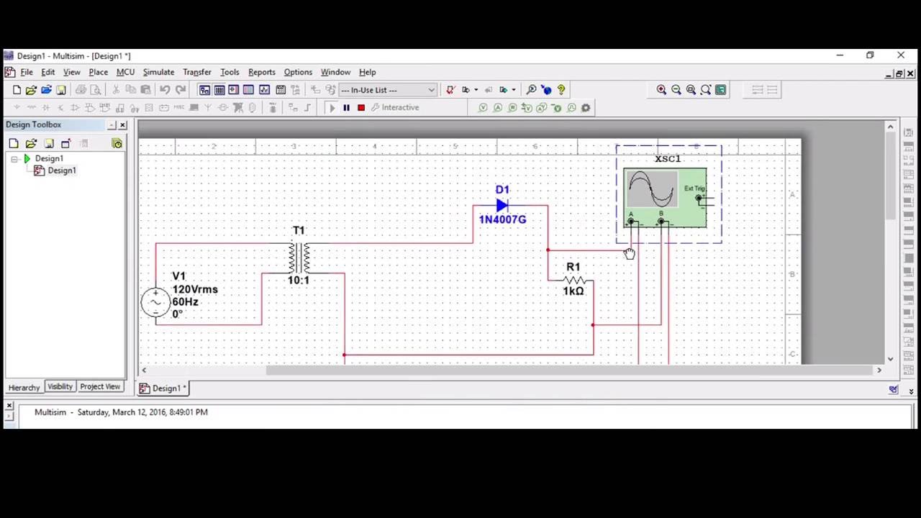This screenshot has height=518, width=921.
Task: Open the Postprocessor calculator icon
Action: coord(280,90)
